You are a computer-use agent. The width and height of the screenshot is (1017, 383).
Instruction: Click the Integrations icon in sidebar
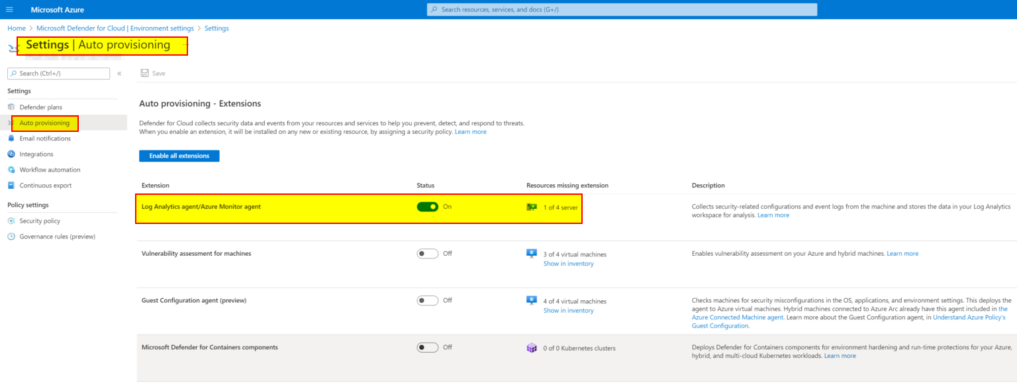pyautogui.click(x=11, y=154)
